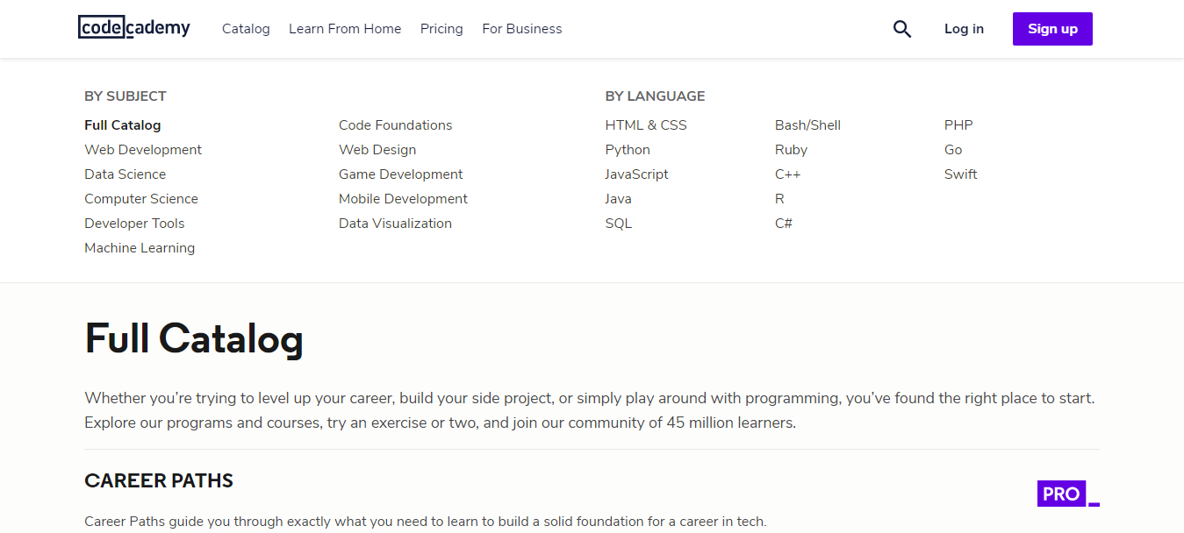Select Python under By Language

627,149
